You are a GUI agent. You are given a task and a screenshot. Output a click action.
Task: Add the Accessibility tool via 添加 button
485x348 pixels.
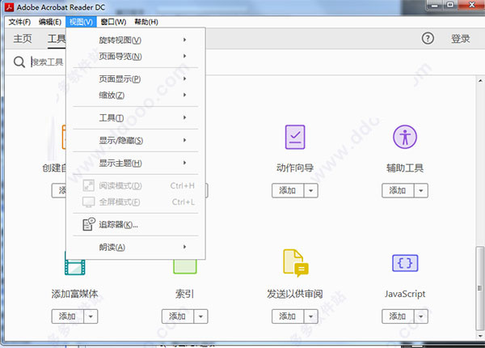[398, 190]
